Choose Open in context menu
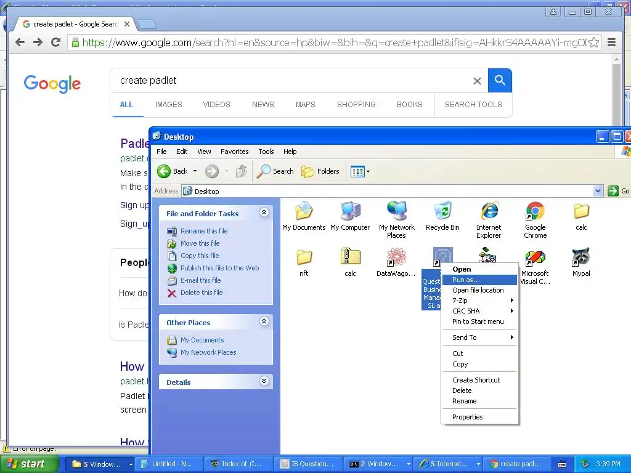This screenshot has width=631, height=473. pos(479,270)
